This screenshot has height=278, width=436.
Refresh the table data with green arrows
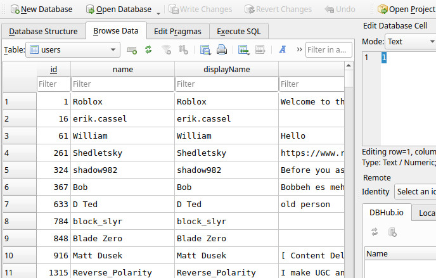point(148,50)
